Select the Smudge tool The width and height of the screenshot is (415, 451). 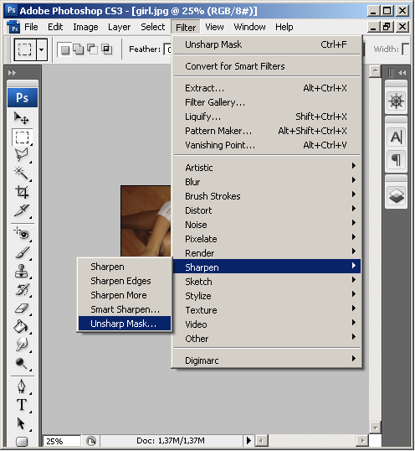(22, 345)
